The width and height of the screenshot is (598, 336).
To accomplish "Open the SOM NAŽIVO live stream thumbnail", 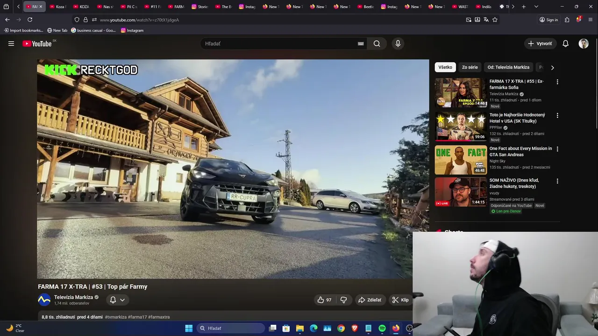I will (461, 192).
